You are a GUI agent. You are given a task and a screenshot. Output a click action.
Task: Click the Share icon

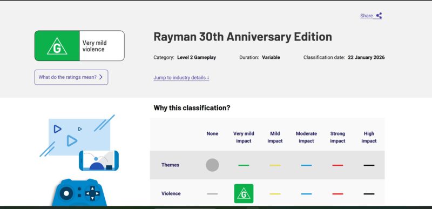[x=379, y=16]
